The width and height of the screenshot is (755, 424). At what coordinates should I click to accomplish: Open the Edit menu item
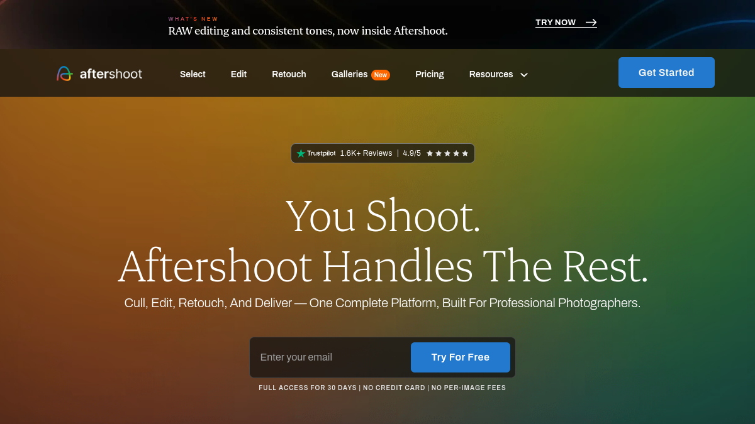click(x=238, y=74)
